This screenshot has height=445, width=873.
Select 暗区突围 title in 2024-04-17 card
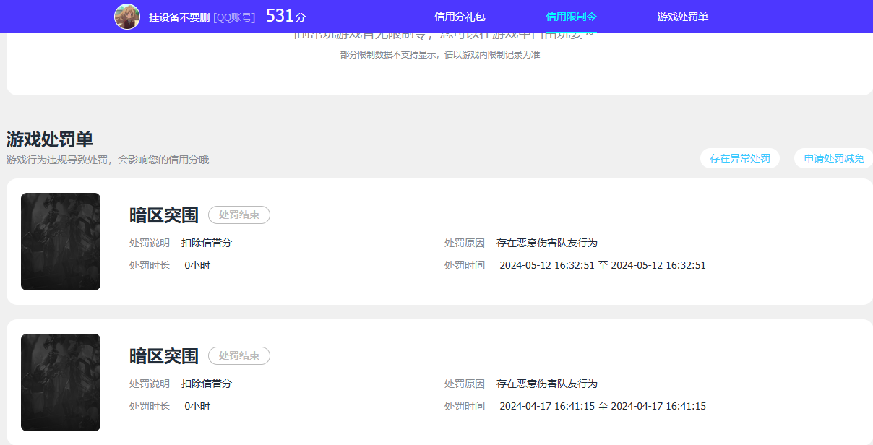pyautogui.click(x=164, y=355)
